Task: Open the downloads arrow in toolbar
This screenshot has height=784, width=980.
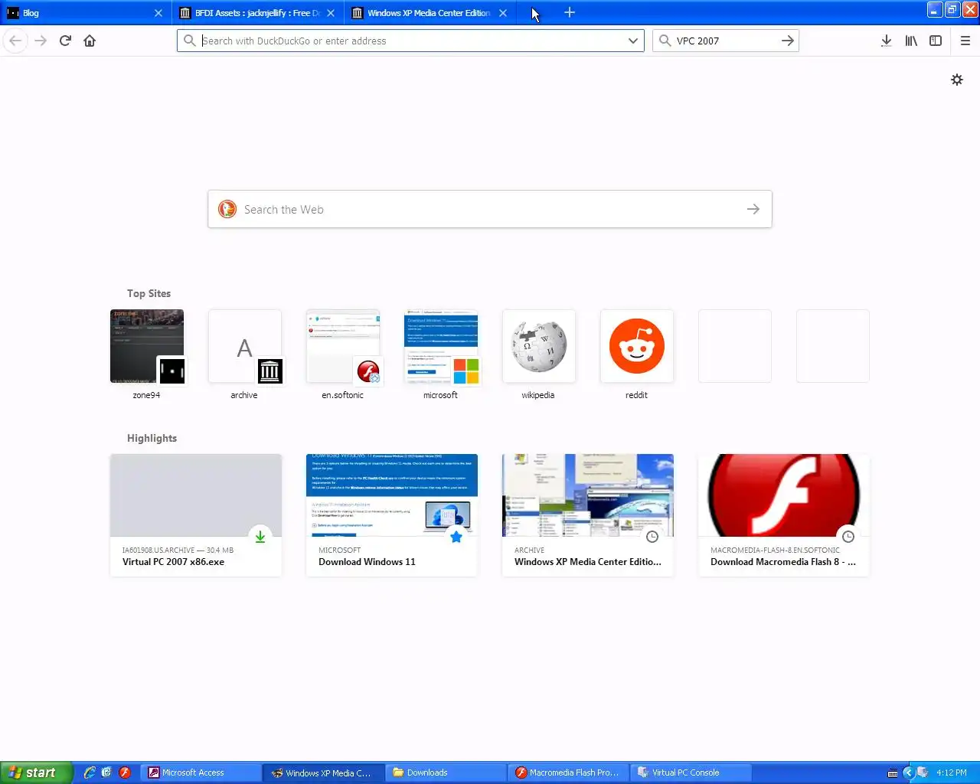Action: [x=886, y=41]
